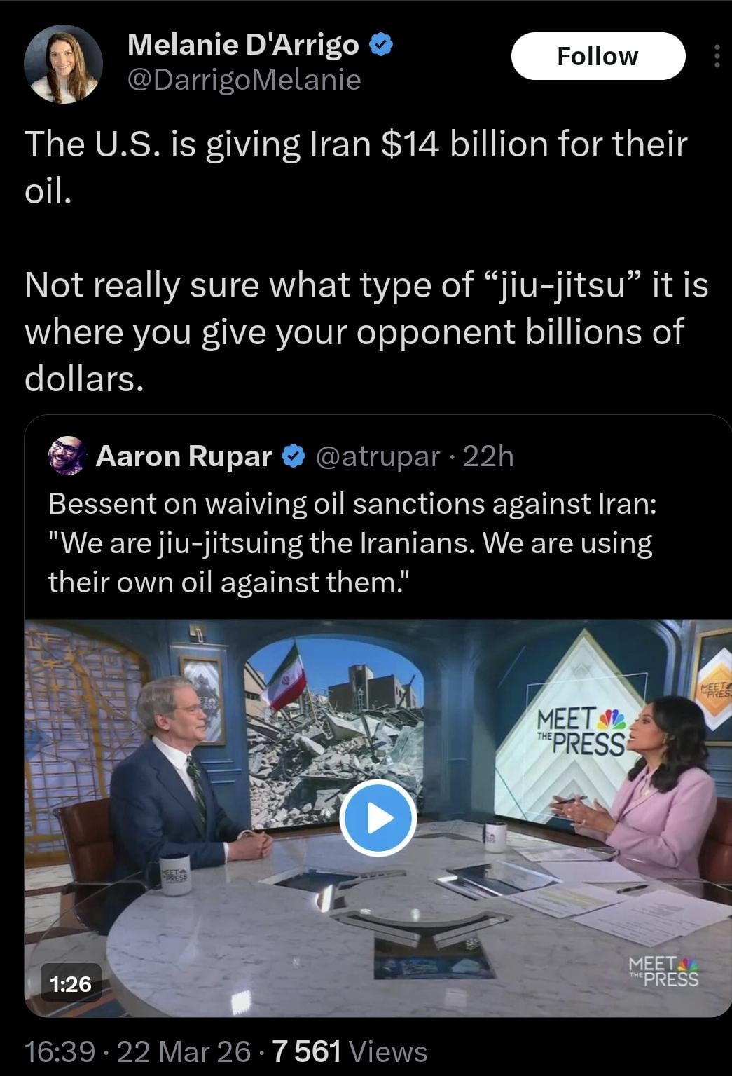Open Aaron Rupar's small avatar
The image size is (732, 1076).
(67, 456)
